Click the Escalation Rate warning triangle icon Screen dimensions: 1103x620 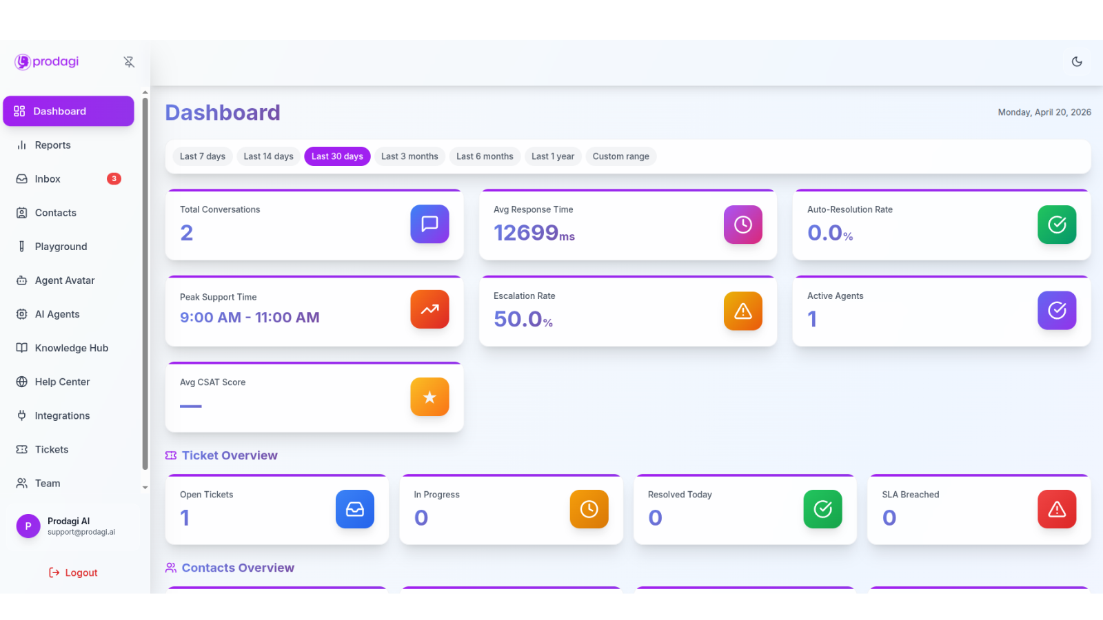click(742, 311)
